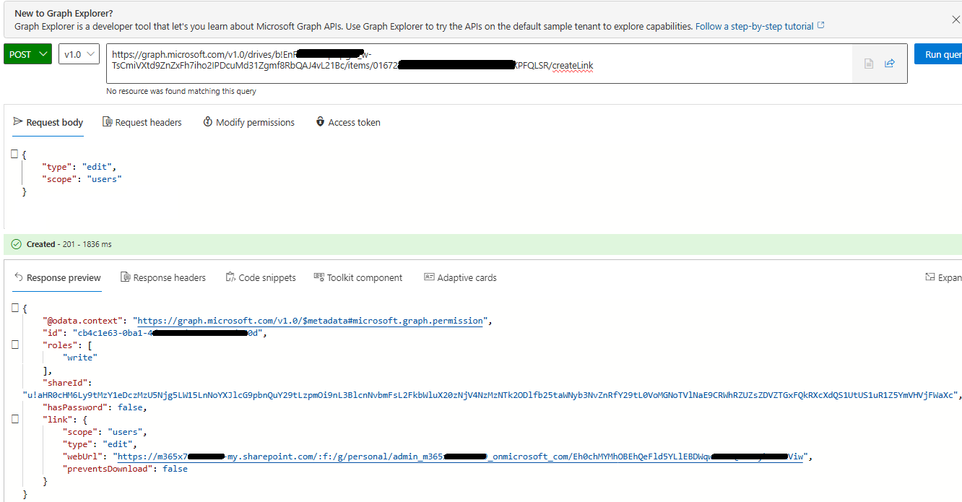Open the @odata.context metadata URL
The height and width of the screenshot is (502, 962).
pos(310,321)
